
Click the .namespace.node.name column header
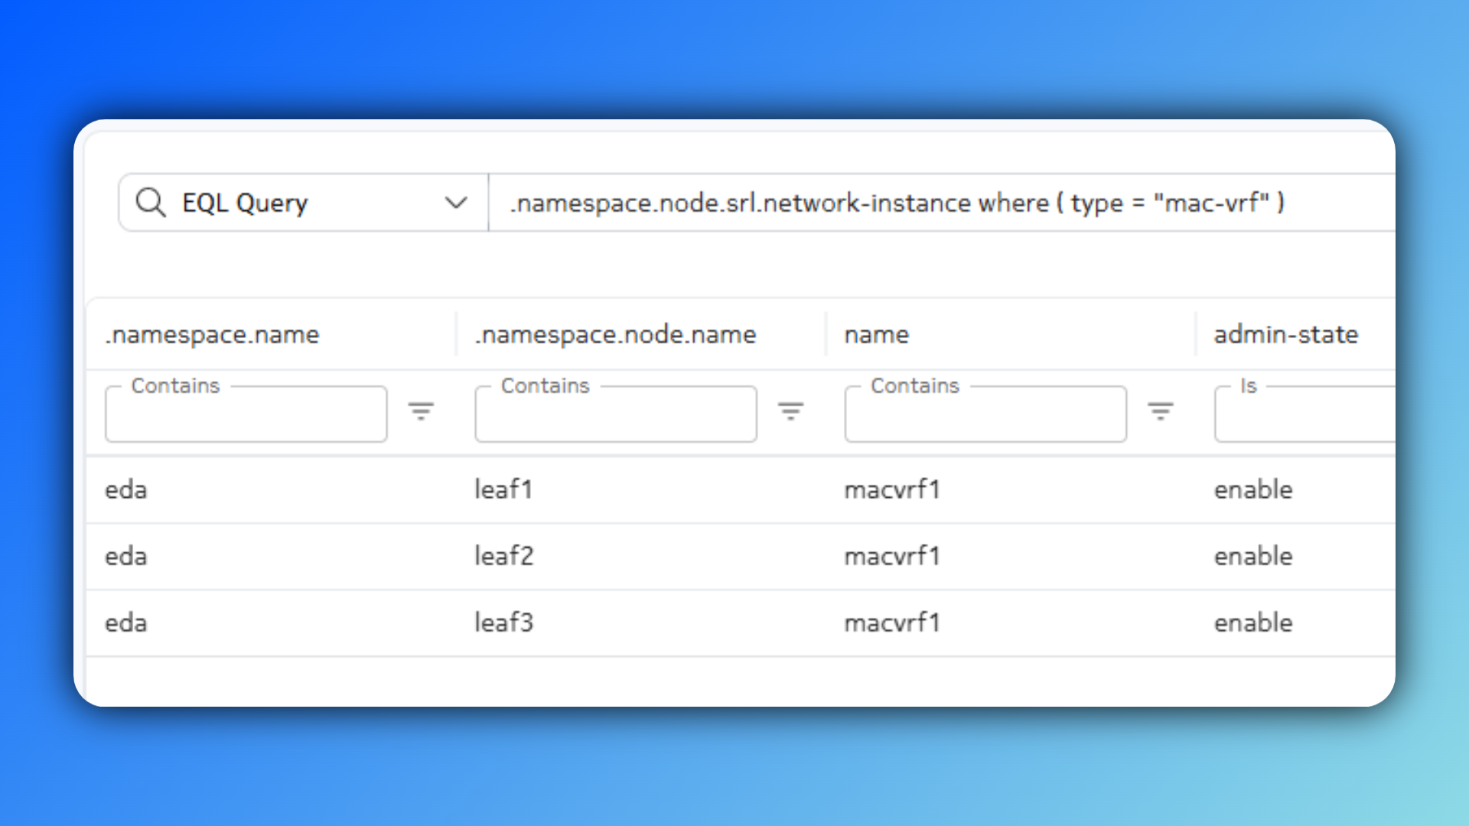tap(614, 334)
